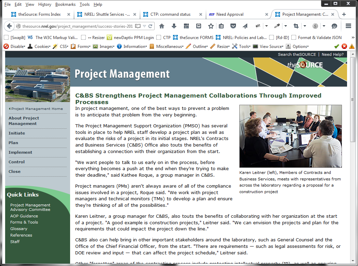
Task: Go to the browser home page icon
Action: click(162, 26)
